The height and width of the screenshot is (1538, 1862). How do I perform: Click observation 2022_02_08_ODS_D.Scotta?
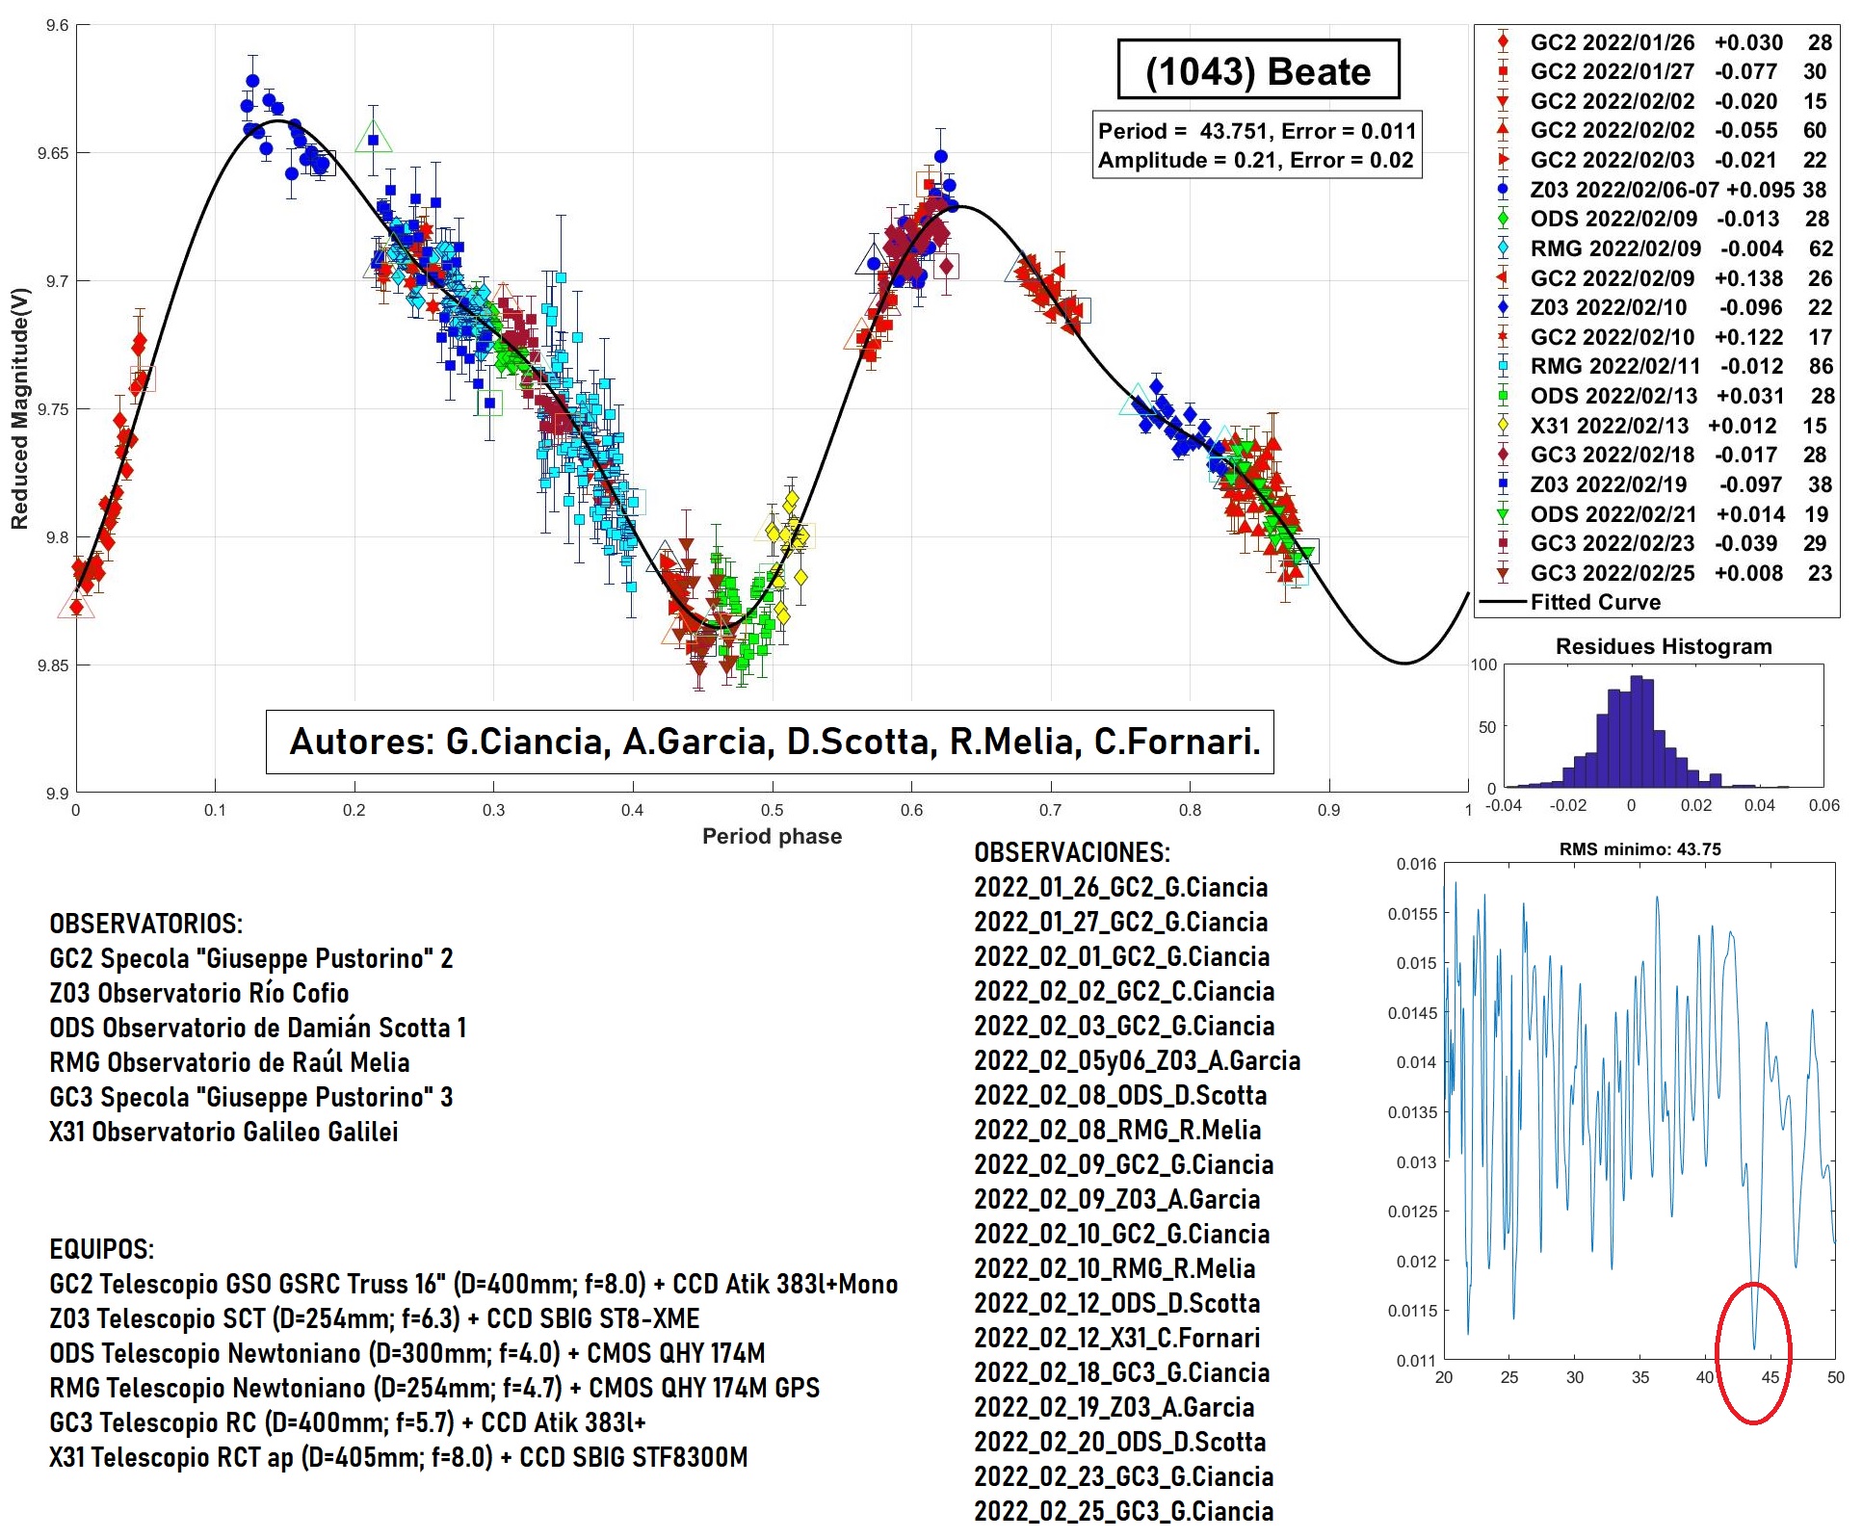click(x=1120, y=1096)
